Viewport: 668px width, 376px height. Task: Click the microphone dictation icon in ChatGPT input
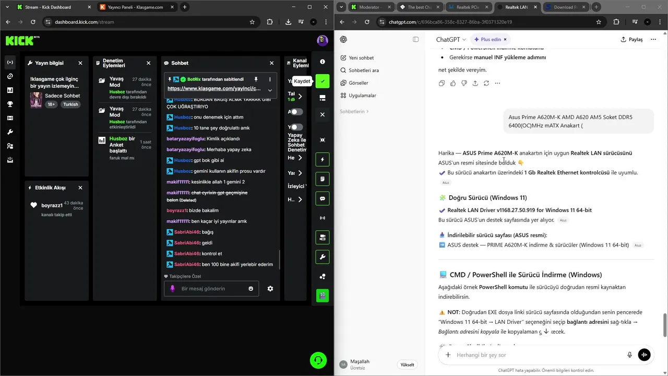tap(630, 355)
